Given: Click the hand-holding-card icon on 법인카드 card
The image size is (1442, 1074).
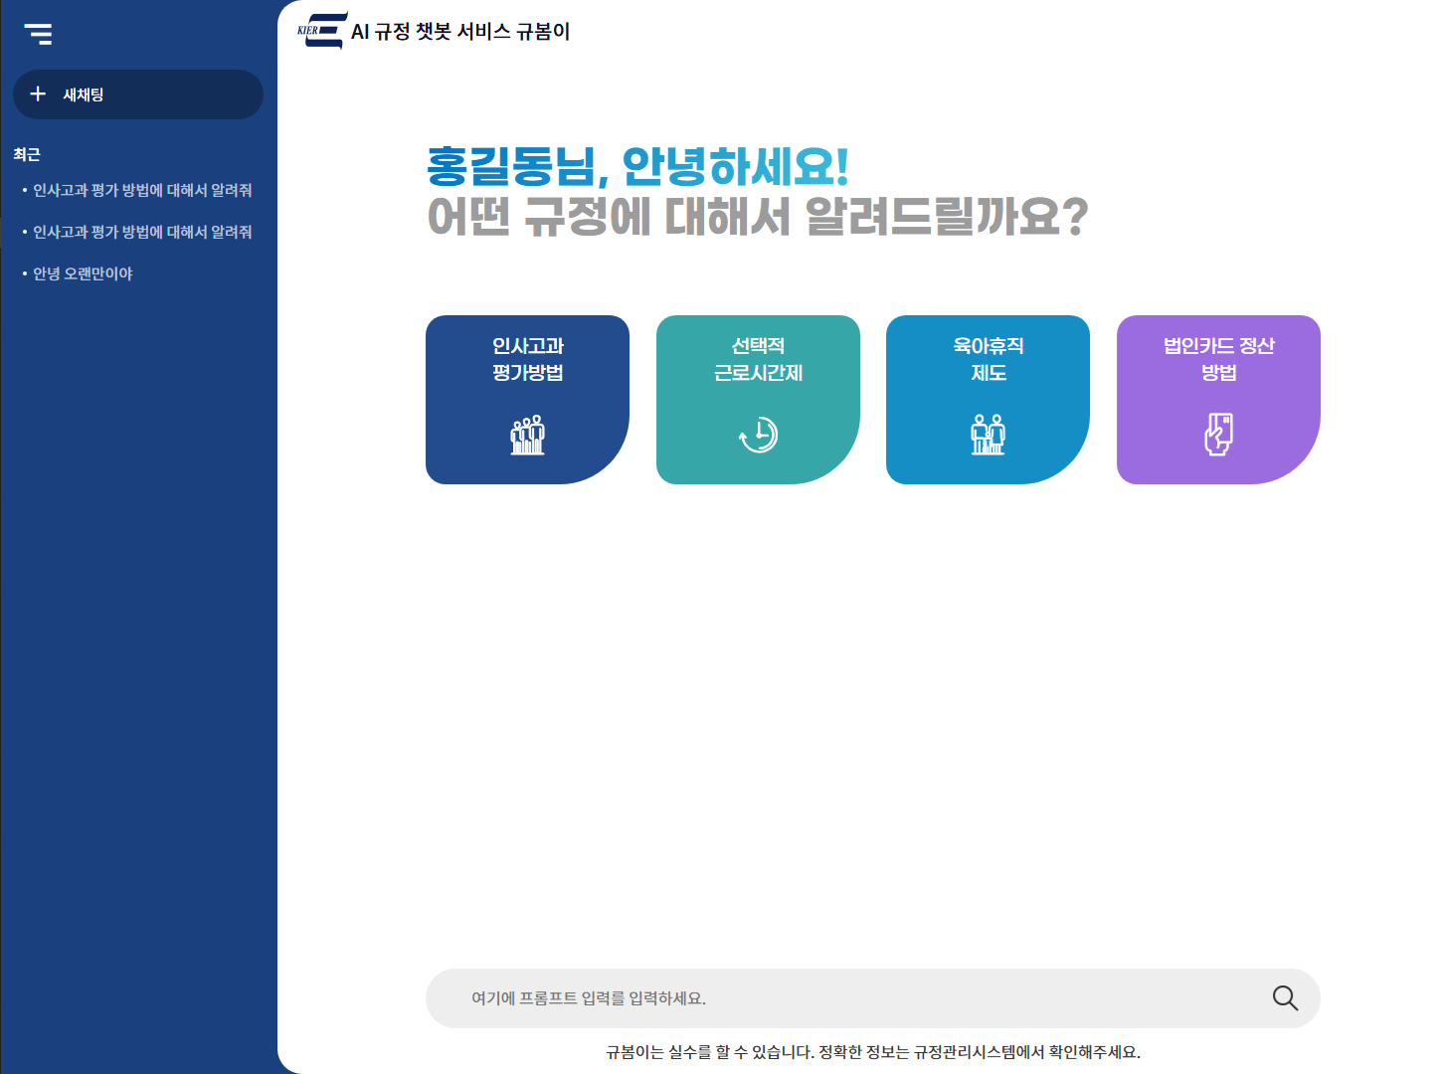Looking at the screenshot, I should [1218, 435].
